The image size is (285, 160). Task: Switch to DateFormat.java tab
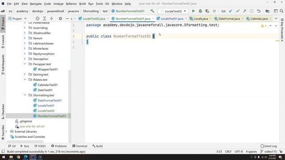[x=229, y=19]
